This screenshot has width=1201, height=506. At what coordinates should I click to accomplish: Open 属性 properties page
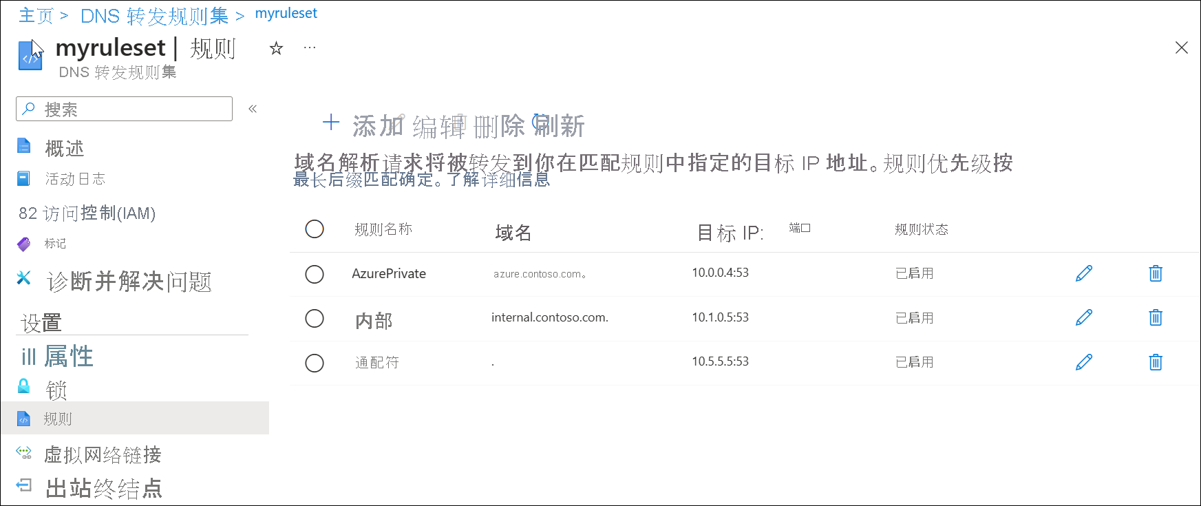pos(69,356)
